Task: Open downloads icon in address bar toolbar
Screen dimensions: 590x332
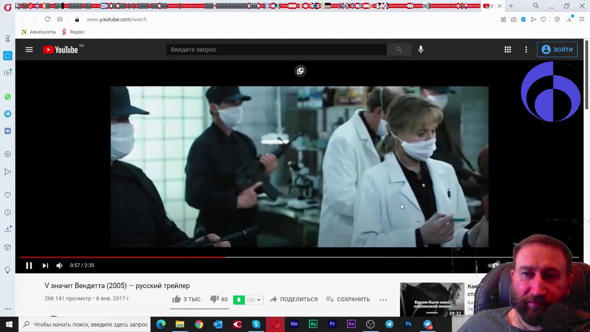Action: coord(570,19)
